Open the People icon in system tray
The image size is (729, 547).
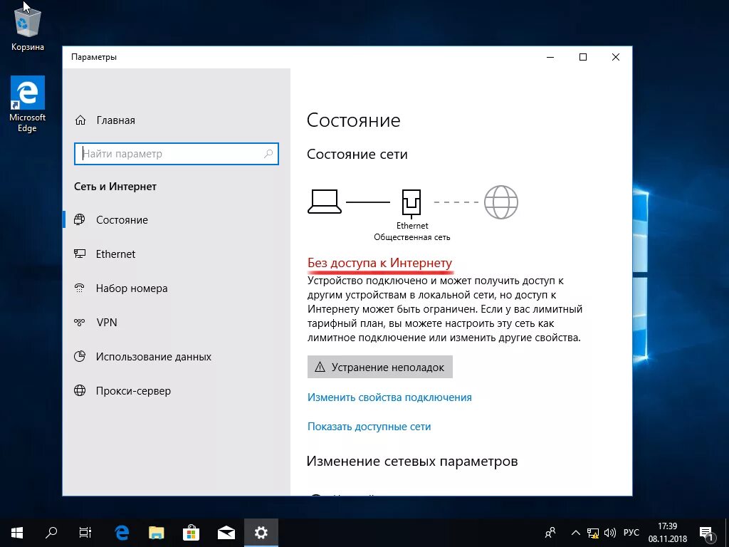[550, 533]
